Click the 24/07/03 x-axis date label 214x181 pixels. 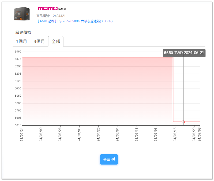click(199, 134)
